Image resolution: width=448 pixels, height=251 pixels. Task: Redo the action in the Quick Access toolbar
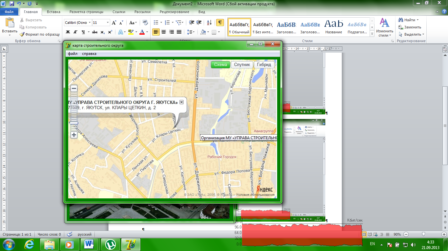click(x=30, y=4)
